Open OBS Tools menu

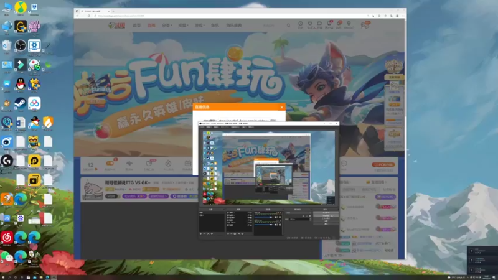click(243, 127)
